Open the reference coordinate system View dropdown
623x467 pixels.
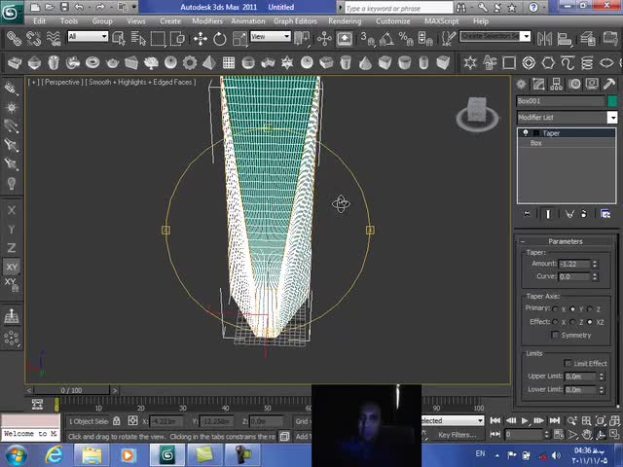(x=271, y=37)
